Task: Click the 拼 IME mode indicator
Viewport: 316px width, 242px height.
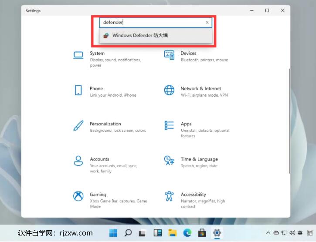Action: [310, 233]
